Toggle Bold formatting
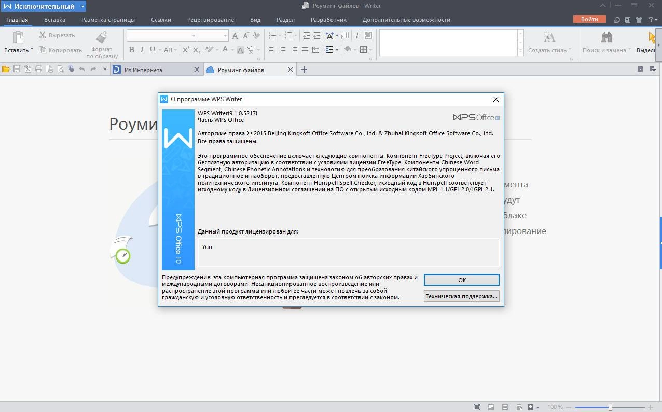The width and height of the screenshot is (662, 412). [x=132, y=50]
